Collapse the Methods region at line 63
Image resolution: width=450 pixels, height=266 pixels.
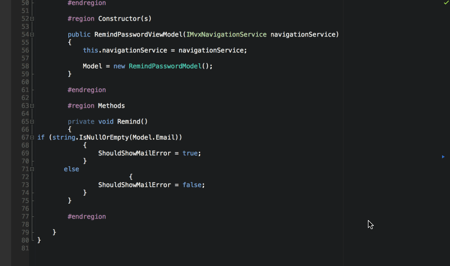pyautogui.click(x=32, y=106)
